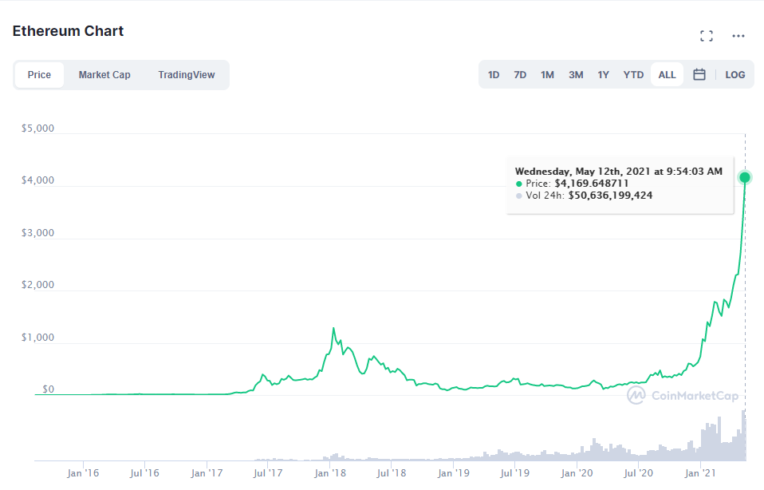Switch to the Market Cap tab
This screenshot has width=764, height=490.
[104, 74]
